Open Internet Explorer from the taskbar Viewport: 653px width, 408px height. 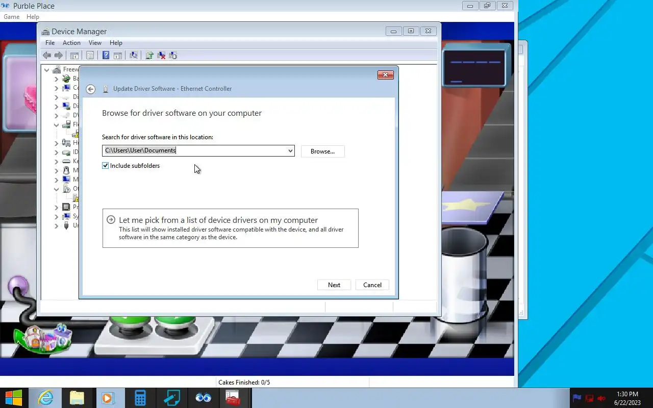[46, 398]
